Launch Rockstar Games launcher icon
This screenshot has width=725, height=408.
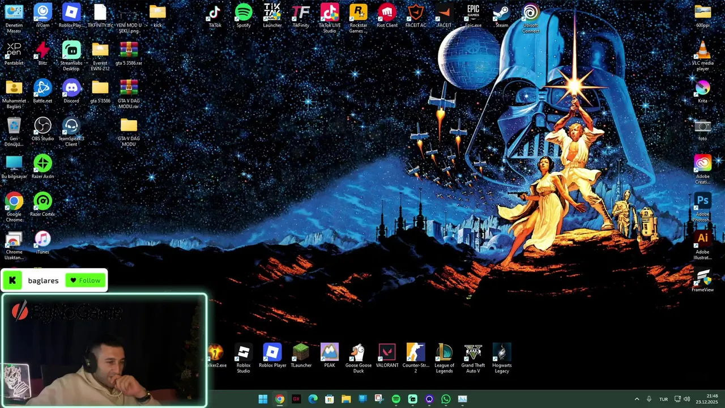pos(358,18)
